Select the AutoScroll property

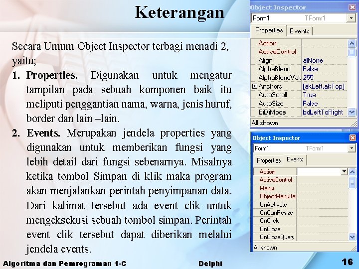click(x=272, y=95)
